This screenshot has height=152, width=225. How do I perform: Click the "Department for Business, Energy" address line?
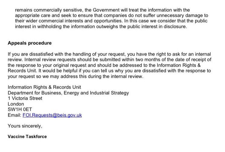pyautogui.click(x=68, y=93)
